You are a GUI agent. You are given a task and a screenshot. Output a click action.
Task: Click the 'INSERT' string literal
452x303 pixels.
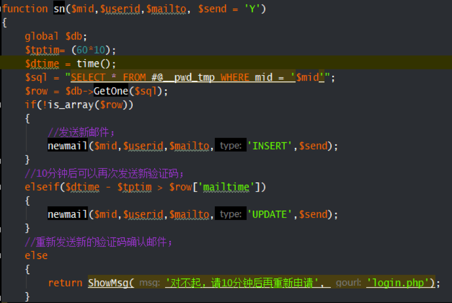pyautogui.click(x=270, y=146)
